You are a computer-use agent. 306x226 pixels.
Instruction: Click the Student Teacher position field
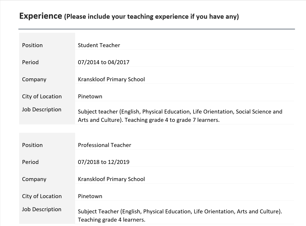click(99, 45)
